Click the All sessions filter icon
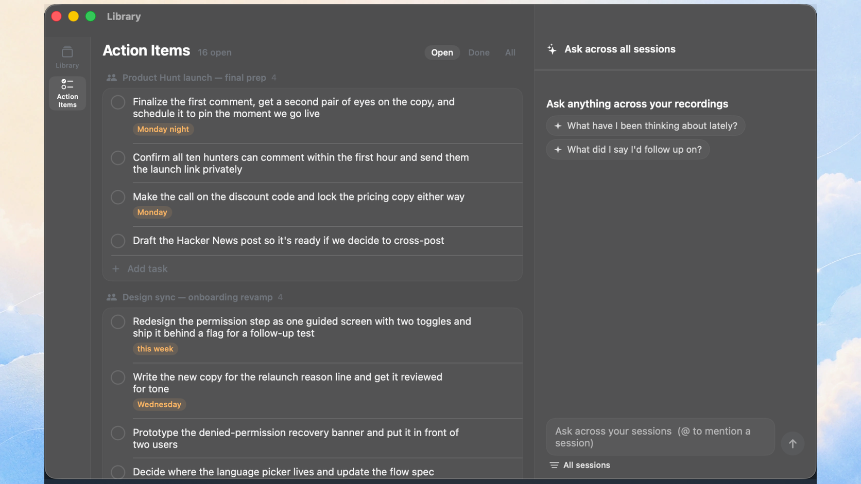This screenshot has width=861, height=484. click(x=554, y=465)
